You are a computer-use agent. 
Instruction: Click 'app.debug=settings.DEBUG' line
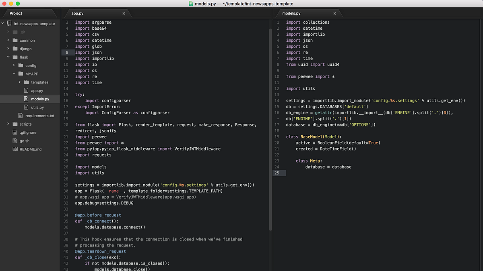104,203
